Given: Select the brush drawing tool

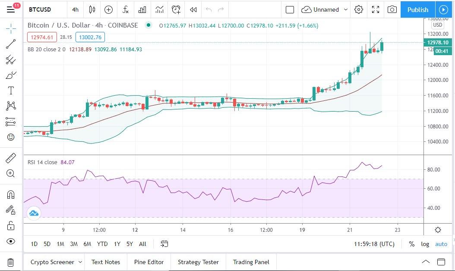Looking at the screenshot, I should tap(11, 75).
